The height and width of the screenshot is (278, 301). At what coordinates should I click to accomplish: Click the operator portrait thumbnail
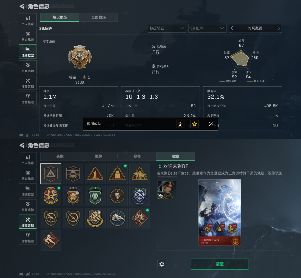point(167,190)
